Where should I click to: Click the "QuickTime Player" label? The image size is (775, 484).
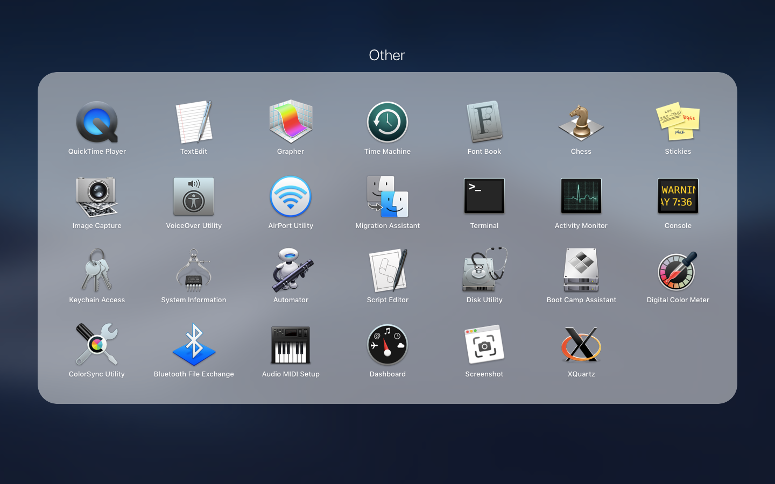click(x=97, y=152)
